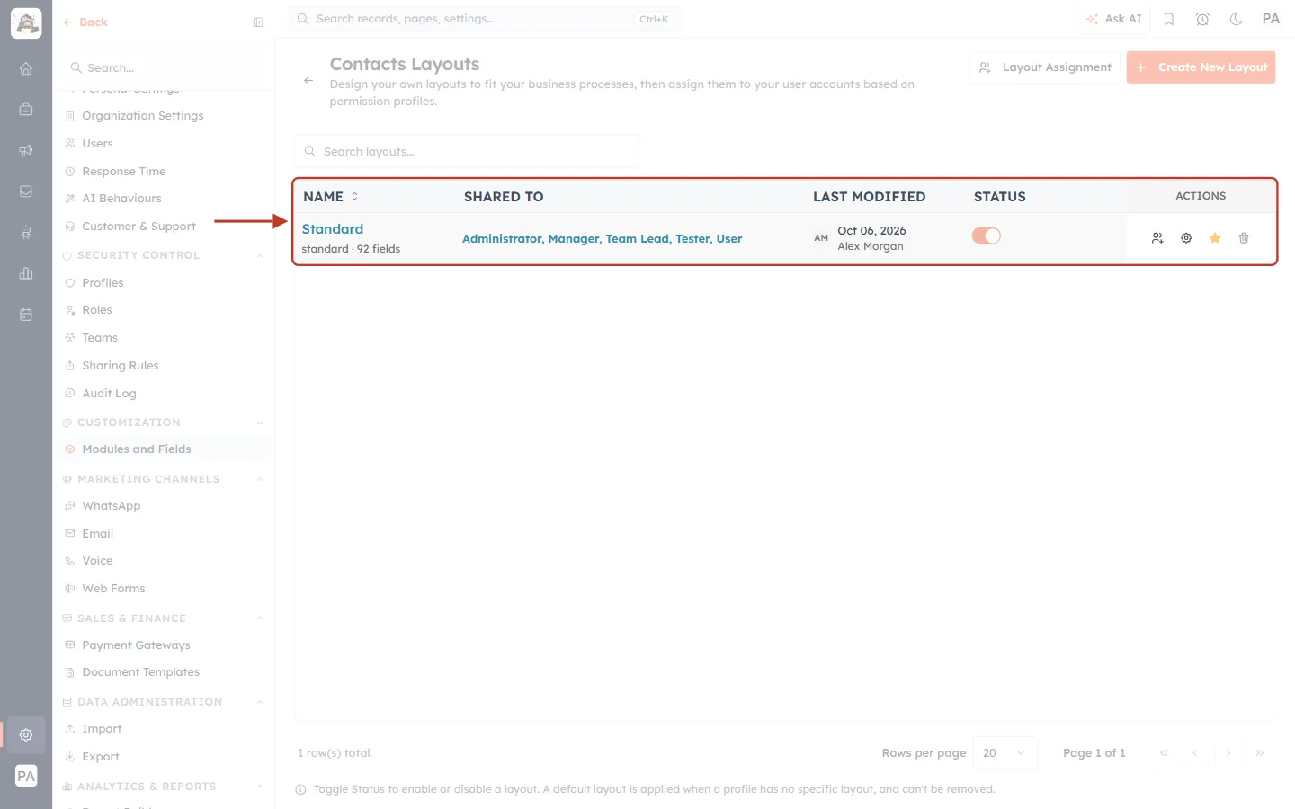The height and width of the screenshot is (809, 1295).
Task: Sort by Name column header
Action: (x=331, y=197)
